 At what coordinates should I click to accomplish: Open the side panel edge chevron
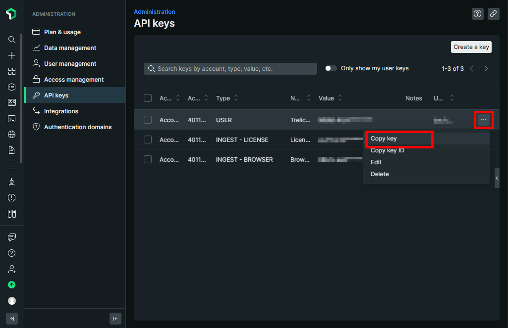[x=497, y=178]
